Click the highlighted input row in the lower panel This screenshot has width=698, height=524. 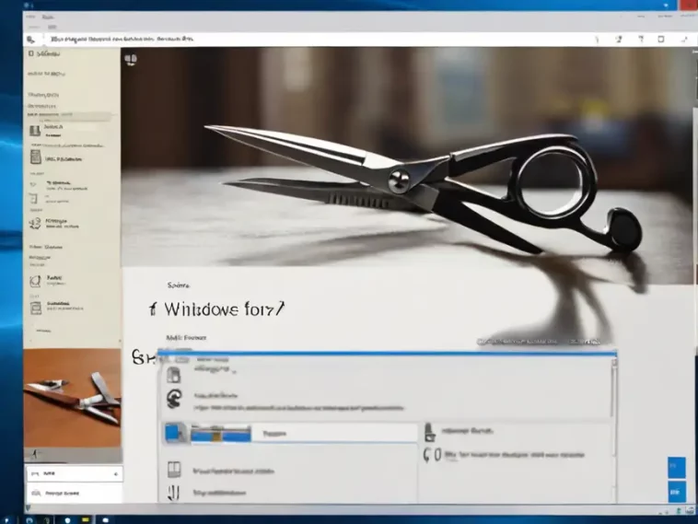pos(290,433)
